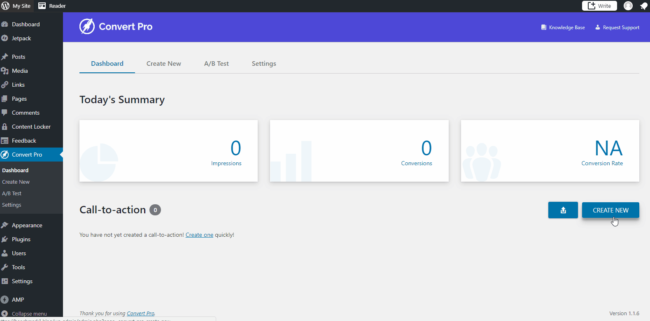The width and height of the screenshot is (650, 321).
Task: Switch to the Create New tab
Action: click(164, 64)
